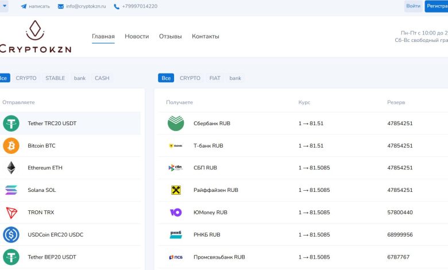Click the yellow T-bank logo
The width and height of the screenshot is (448, 270).
point(176,146)
